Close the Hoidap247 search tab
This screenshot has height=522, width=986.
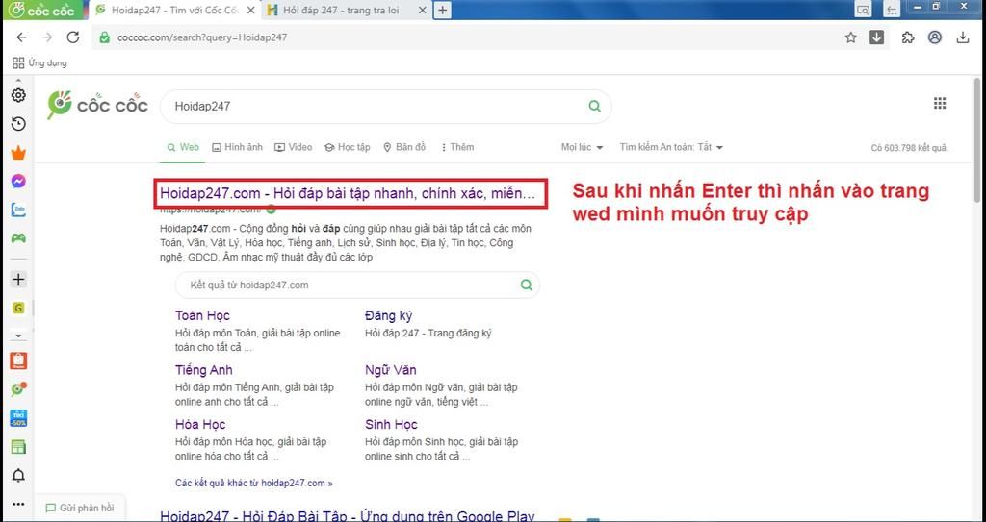tap(250, 11)
